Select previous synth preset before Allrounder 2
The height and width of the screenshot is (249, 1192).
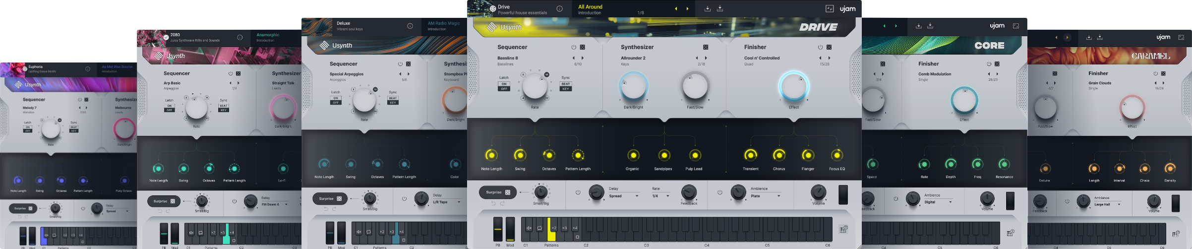(x=697, y=58)
